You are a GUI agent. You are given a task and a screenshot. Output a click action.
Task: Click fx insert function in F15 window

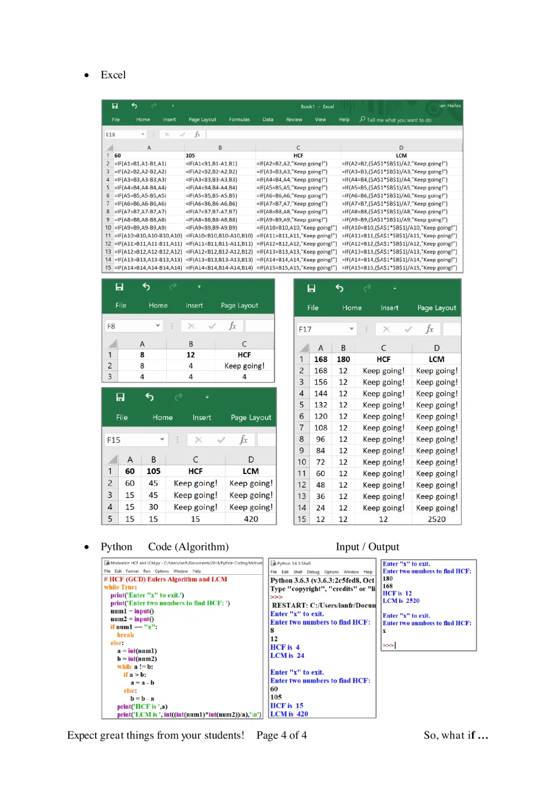coord(244,440)
